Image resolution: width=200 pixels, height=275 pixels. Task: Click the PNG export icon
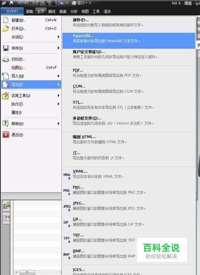click(67, 192)
